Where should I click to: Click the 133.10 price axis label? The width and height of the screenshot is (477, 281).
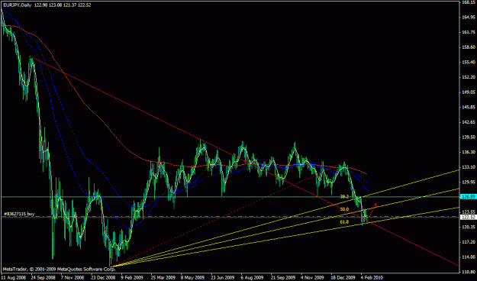[x=469, y=167]
